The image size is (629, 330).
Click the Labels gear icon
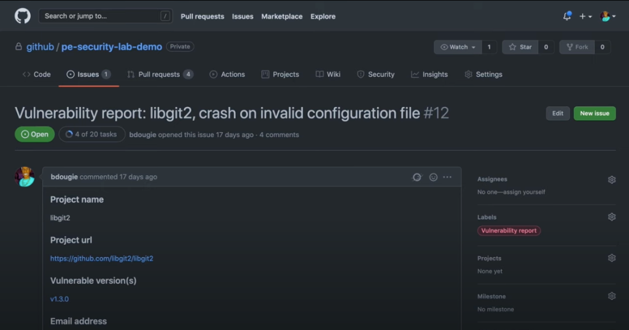coord(611,217)
